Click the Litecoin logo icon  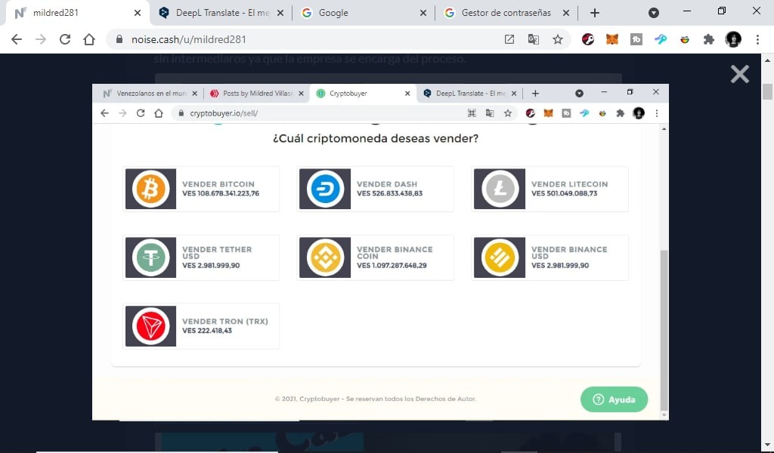(500, 189)
